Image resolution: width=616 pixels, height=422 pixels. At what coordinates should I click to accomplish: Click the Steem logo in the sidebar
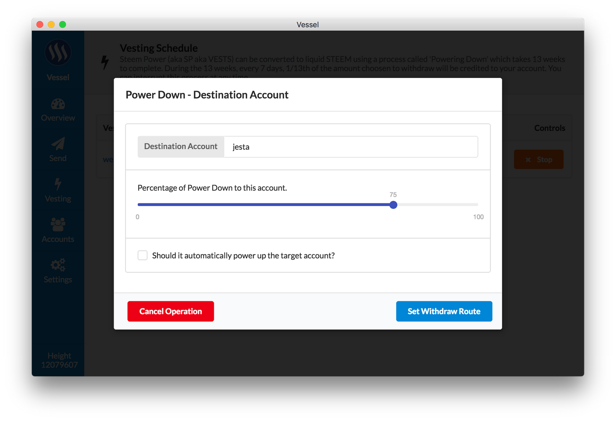click(58, 52)
